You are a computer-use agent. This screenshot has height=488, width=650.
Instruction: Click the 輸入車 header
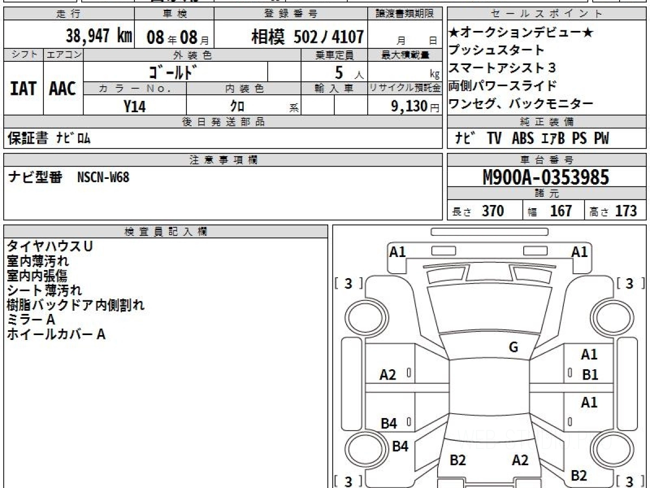[334, 88]
